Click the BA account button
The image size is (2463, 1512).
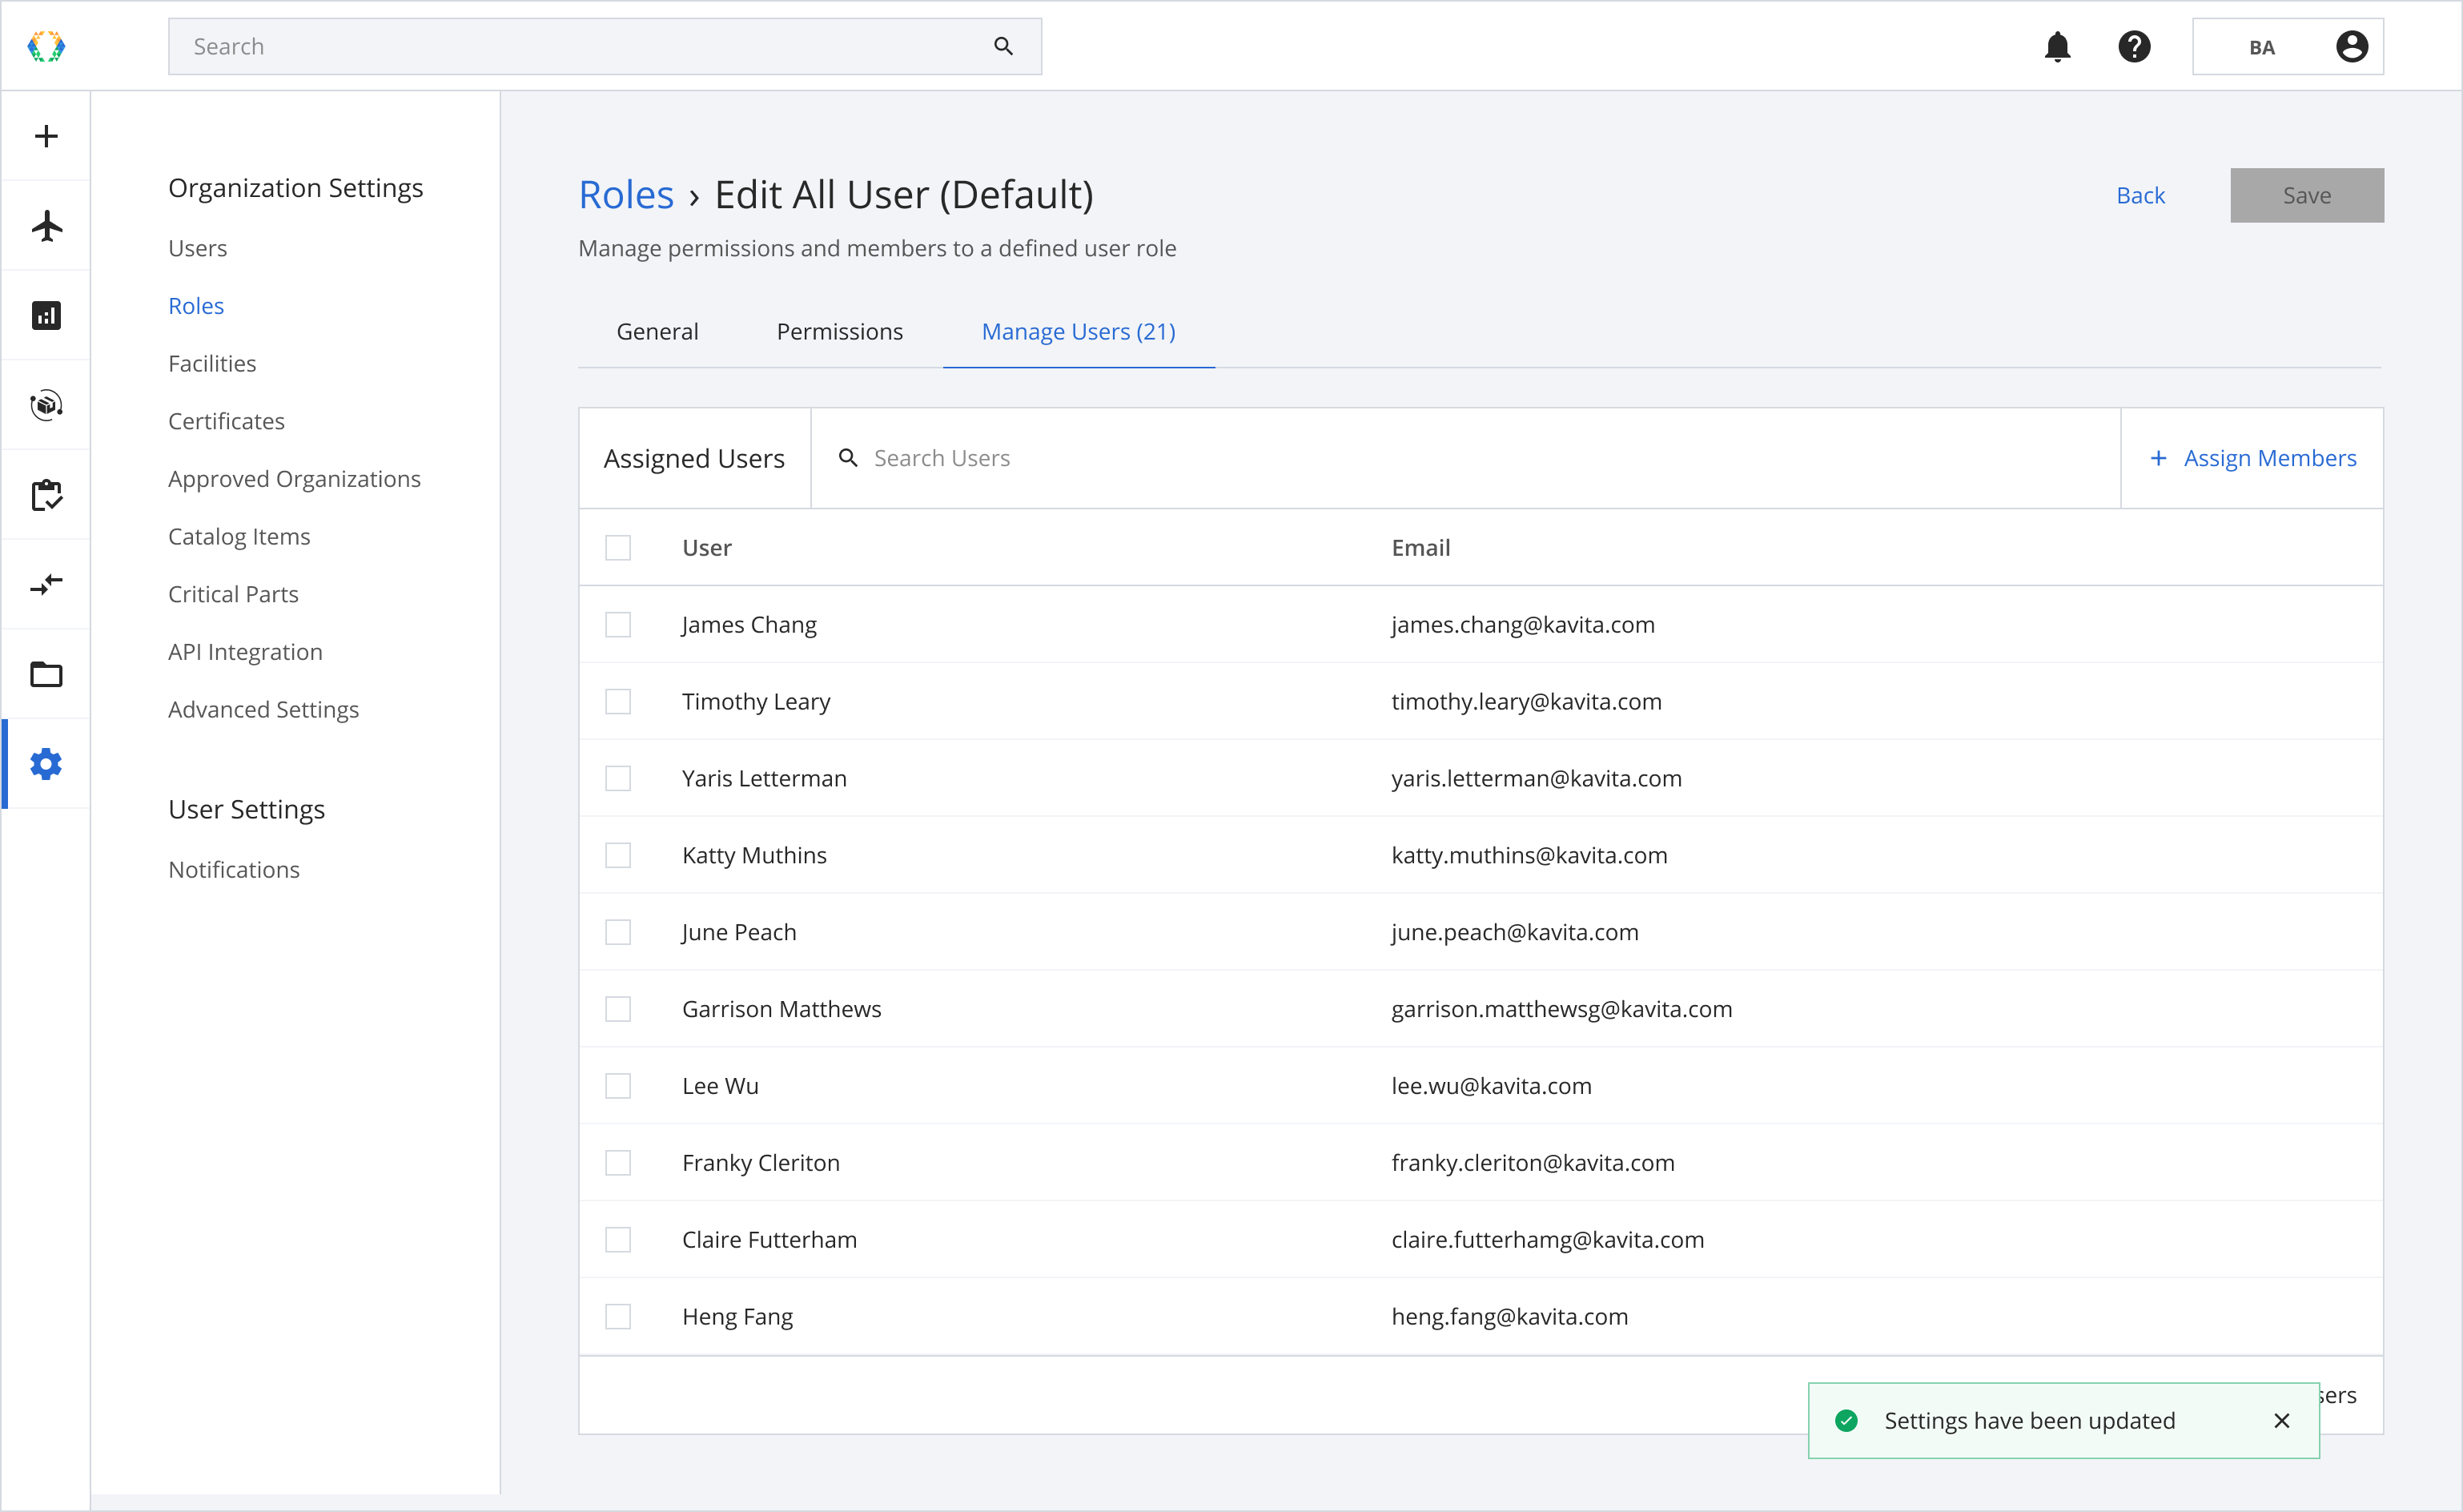click(2288, 46)
